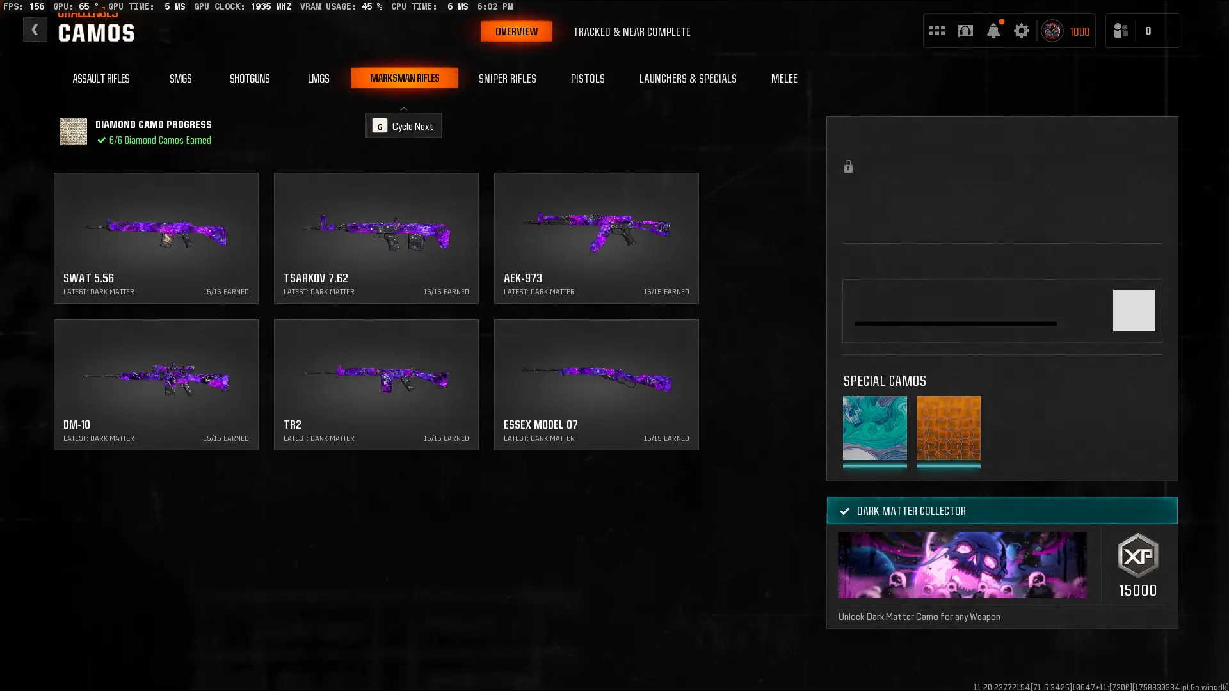Select the orange pattern special camo
Screen dimensions: 1229x691
(948, 428)
